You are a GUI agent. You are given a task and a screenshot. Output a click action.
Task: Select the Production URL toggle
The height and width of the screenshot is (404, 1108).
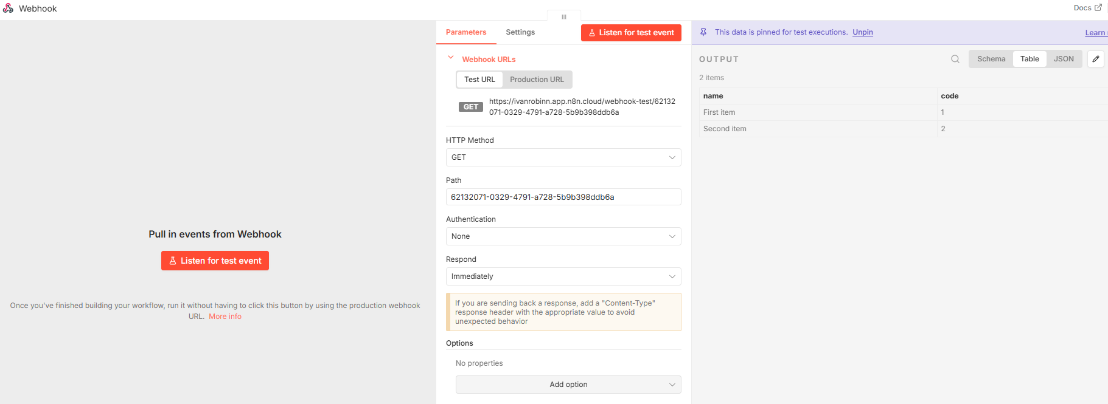coord(537,80)
